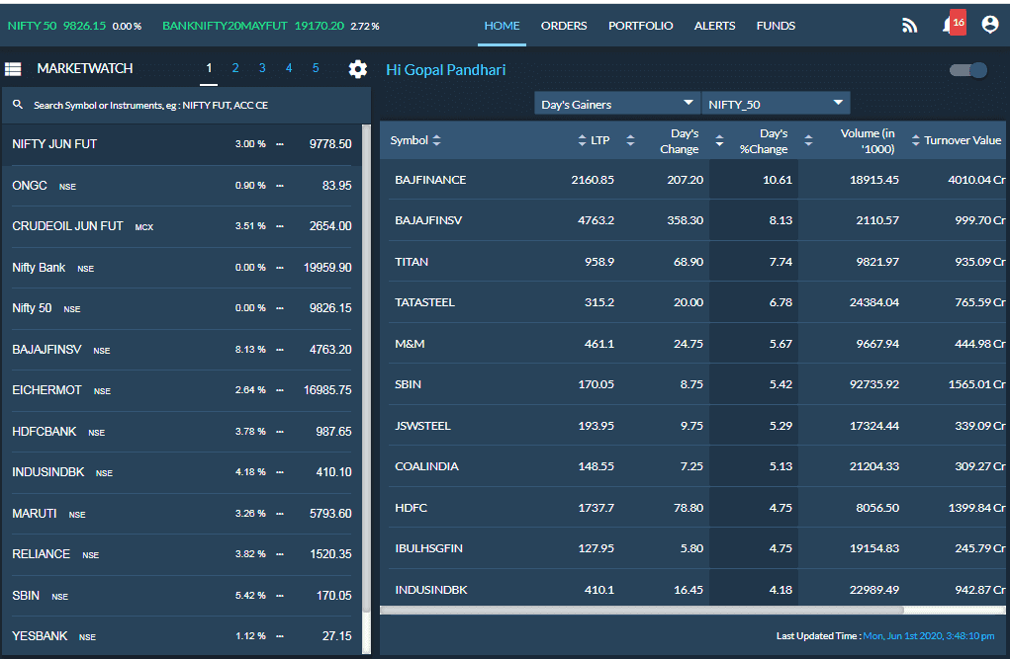Viewport: 1010px width, 659px height.
Task: Open notifications bell with 16 badge
Action: 954,24
